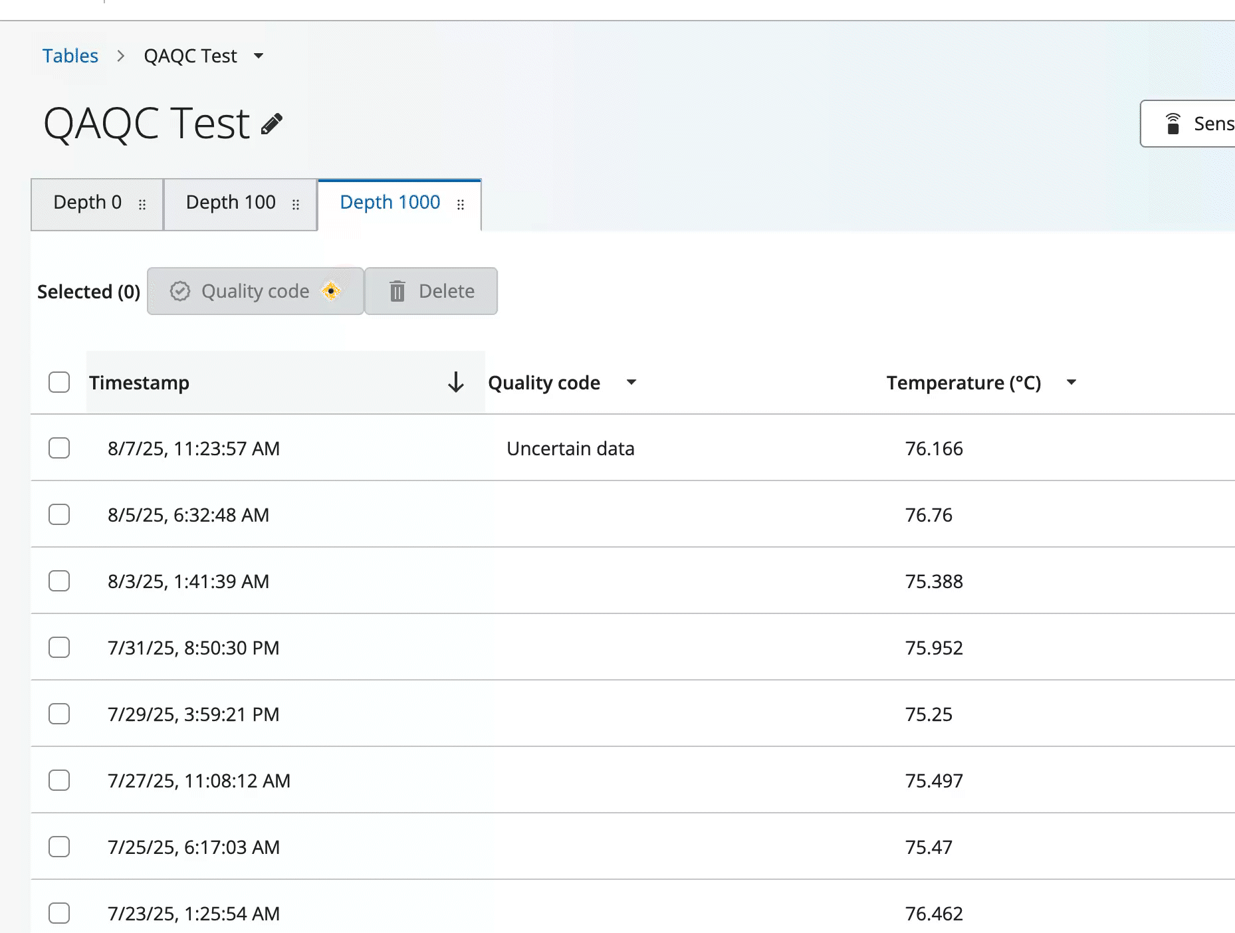Click the temperature value 75.47

tap(929, 847)
